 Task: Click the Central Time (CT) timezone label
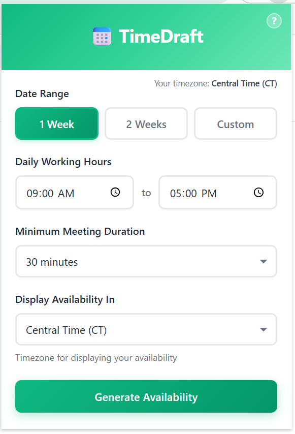(x=244, y=83)
